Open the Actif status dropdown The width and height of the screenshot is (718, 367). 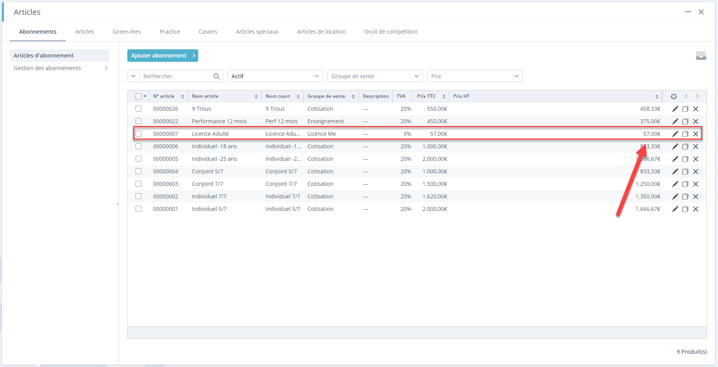(275, 76)
